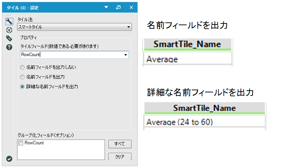This screenshot has height=168, width=282.
Task: Click the undock window icon in title bar
Action: click(118, 7)
